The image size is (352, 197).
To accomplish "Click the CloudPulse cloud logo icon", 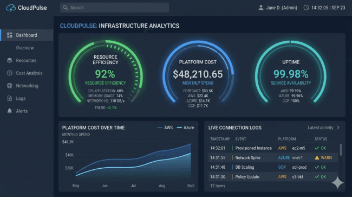I will [x=10, y=8].
